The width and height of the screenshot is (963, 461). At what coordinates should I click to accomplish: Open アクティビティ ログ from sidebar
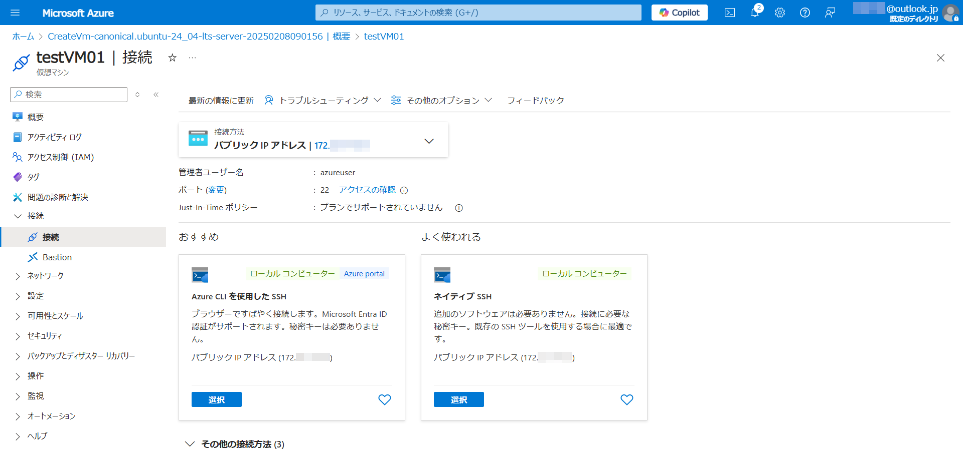click(x=54, y=137)
